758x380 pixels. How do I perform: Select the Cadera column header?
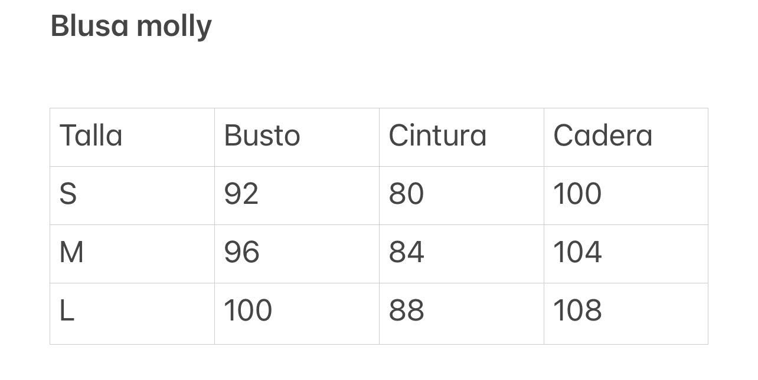(603, 136)
